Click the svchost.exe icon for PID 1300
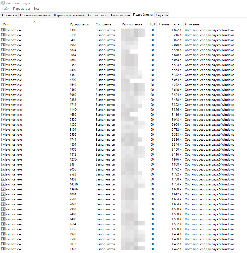The image size is (247, 253). tap(3, 30)
